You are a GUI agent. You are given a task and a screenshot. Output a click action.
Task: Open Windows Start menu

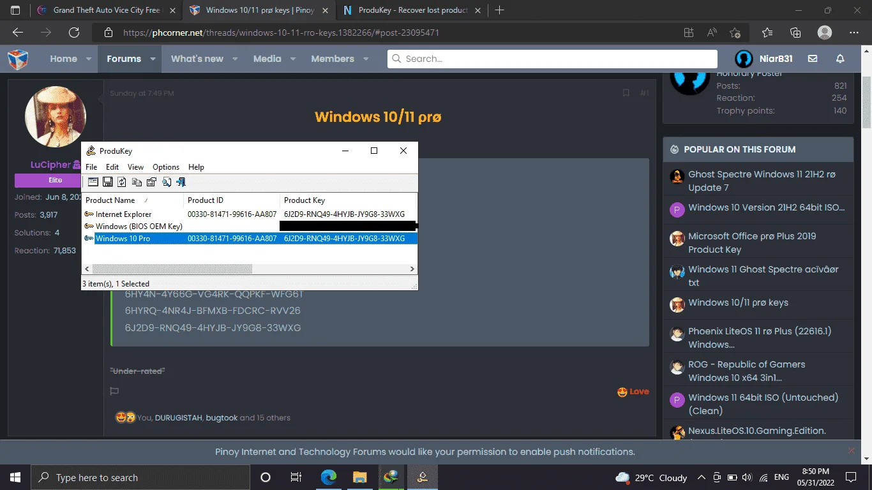point(15,477)
